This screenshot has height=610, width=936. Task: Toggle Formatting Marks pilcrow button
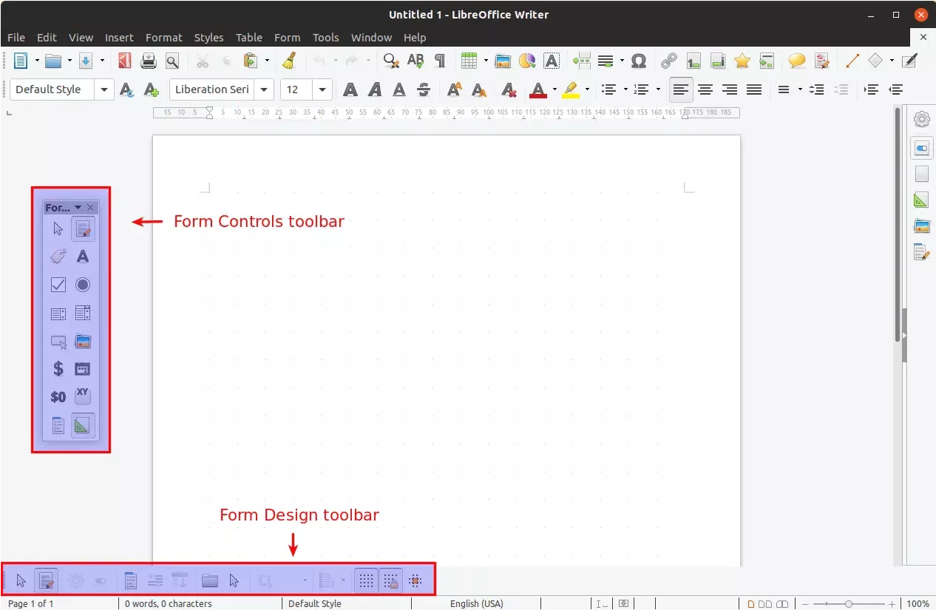[x=440, y=61]
